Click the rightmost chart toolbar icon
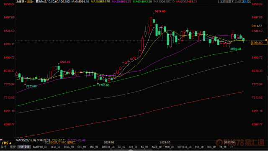This screenshot has width=268, height=151. 250,1
